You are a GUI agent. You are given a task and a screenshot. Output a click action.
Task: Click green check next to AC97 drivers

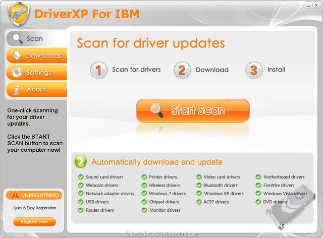tap(199, 202)
